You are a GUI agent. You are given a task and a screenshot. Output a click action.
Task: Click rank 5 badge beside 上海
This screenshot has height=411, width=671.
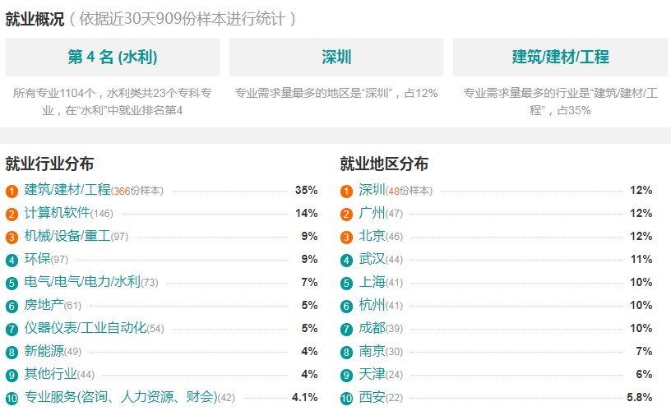[347, 284]
